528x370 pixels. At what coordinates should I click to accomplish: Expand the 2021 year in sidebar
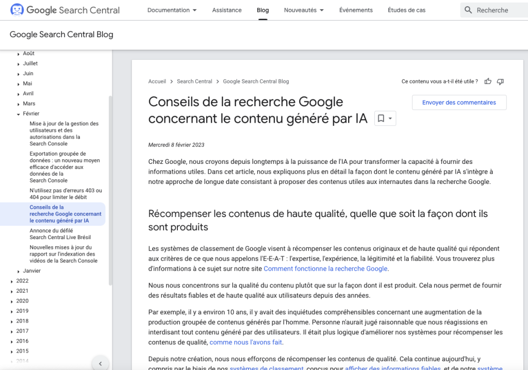12,292
